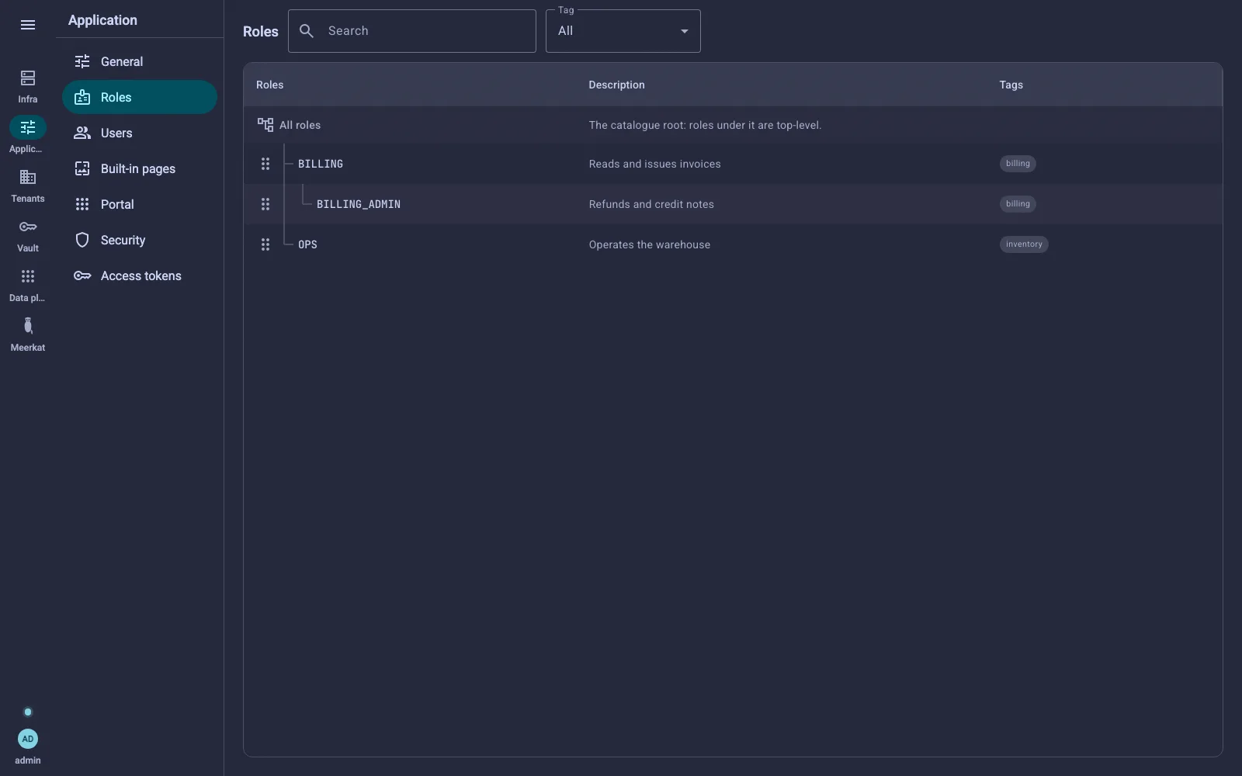
Task: Click the billing tag on BILLING row
Action: [1018, 164]
